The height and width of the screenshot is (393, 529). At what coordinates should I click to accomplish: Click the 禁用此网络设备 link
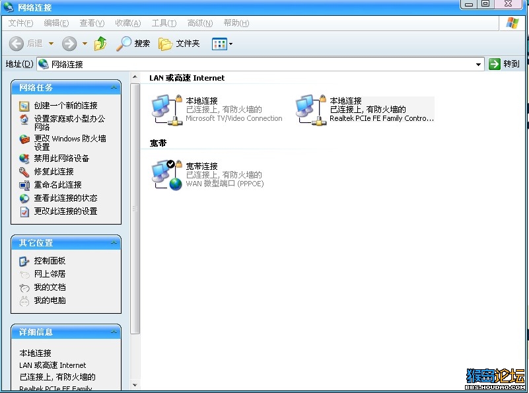pos(61,159)
